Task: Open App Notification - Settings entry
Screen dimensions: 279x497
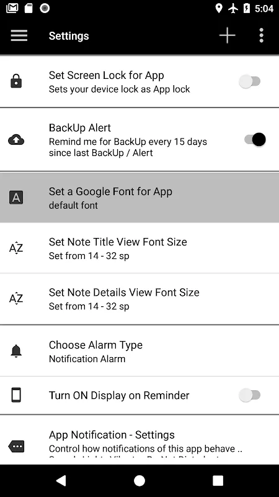Action: pyautogui.click(x=139, y=440)
